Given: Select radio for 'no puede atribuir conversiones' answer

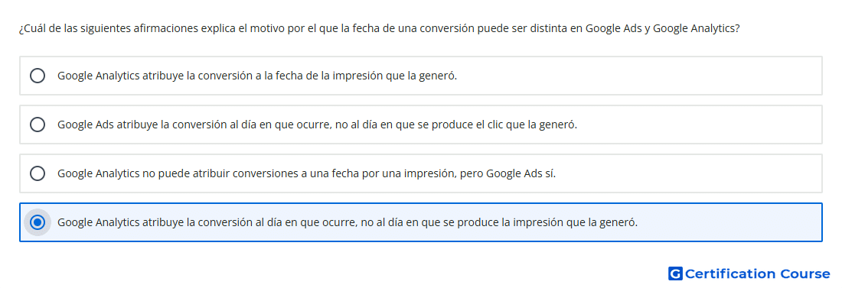Looking at the screenshot, I should coord(38,173).
